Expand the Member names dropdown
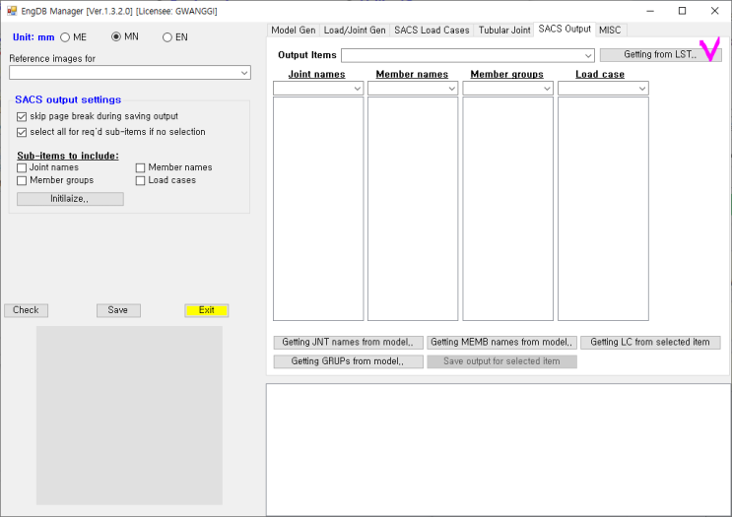Screen dimensions: 732x517 point(413,89)
